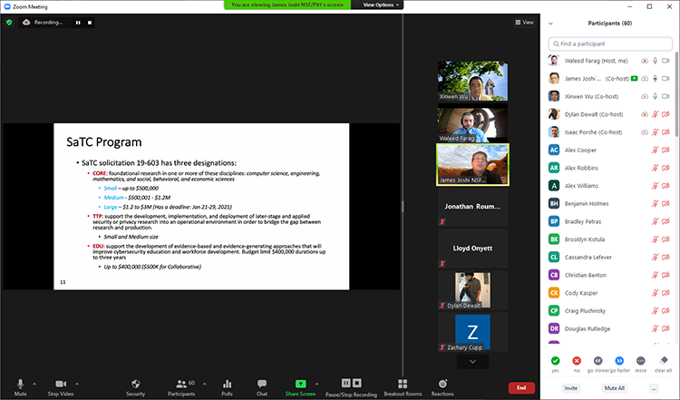Select Jonathan Roum... video tile

(x=472, y=207)
